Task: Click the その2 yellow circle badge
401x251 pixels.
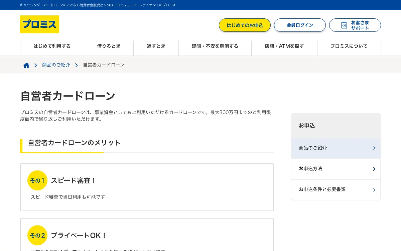Action: click(x=37, y=235)
